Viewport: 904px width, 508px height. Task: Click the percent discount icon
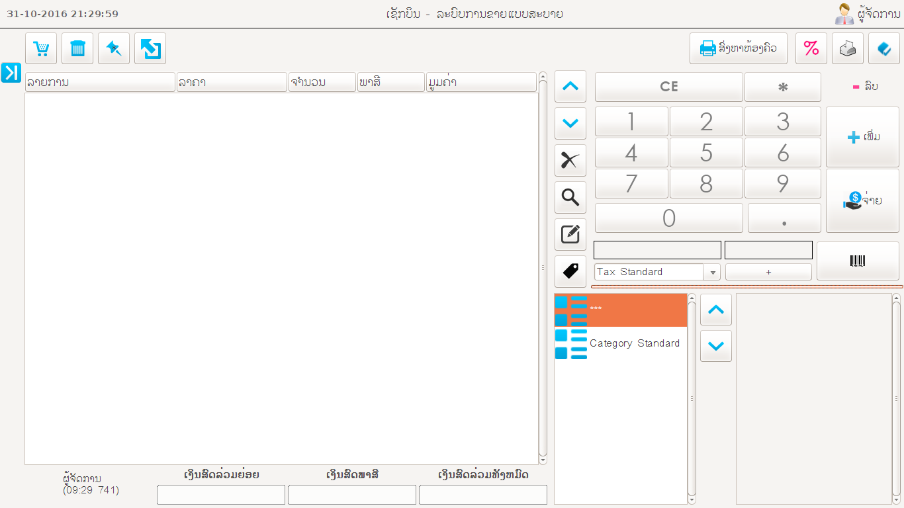[x=811, y=48]
